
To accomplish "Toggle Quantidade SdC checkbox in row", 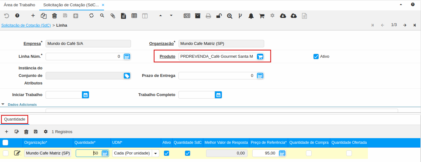I will 188,153.
